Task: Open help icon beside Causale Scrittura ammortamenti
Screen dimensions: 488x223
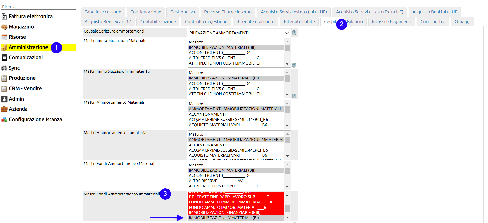Action: 294,33
